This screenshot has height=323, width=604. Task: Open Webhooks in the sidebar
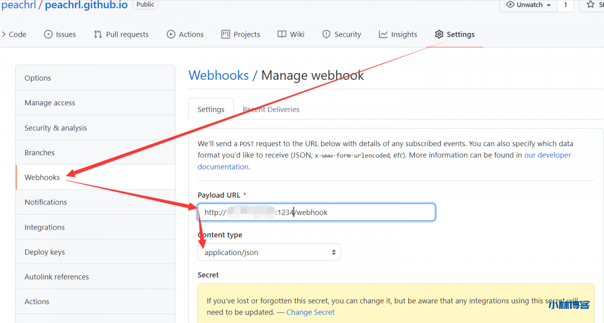click(x=42, y=177)
